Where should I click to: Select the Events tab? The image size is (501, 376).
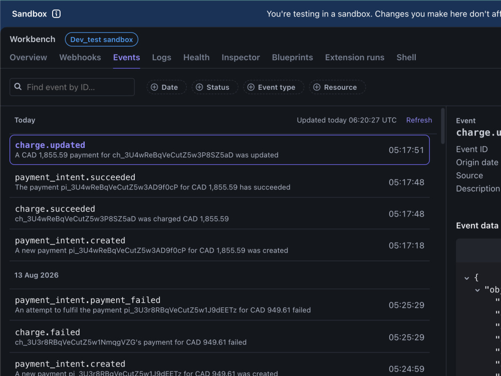pyautogui.click(x=127, y=57)
